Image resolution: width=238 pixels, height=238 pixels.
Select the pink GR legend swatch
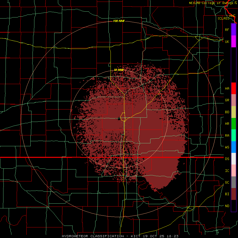click(234, 100)
